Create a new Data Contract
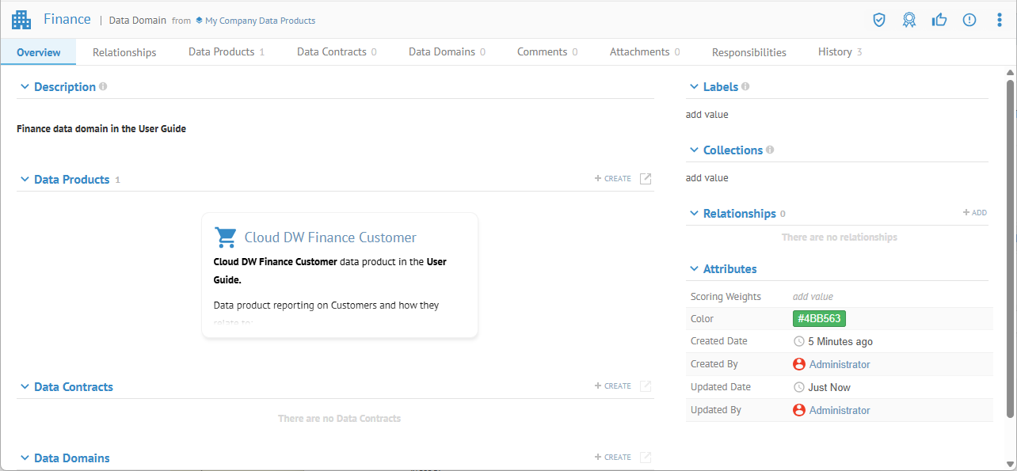The width and height of the screenshot is (1017, 471). point(613,386)
